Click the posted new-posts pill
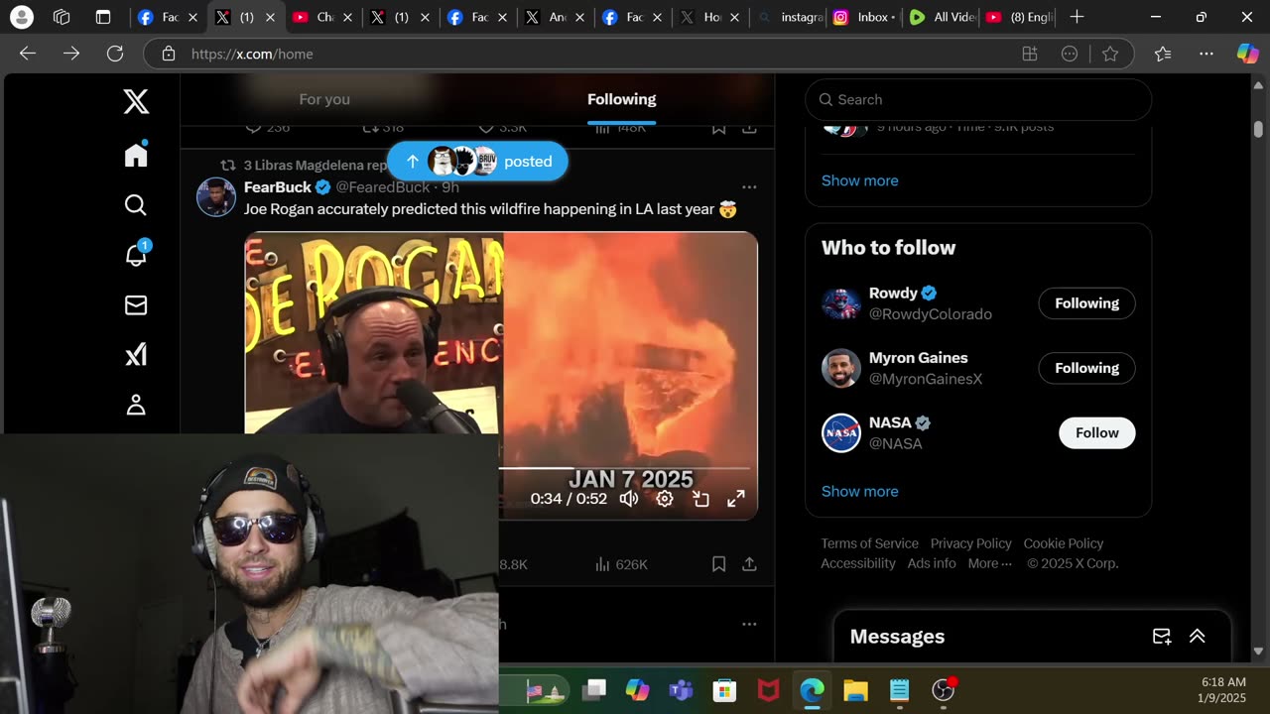 coord(477,161)
